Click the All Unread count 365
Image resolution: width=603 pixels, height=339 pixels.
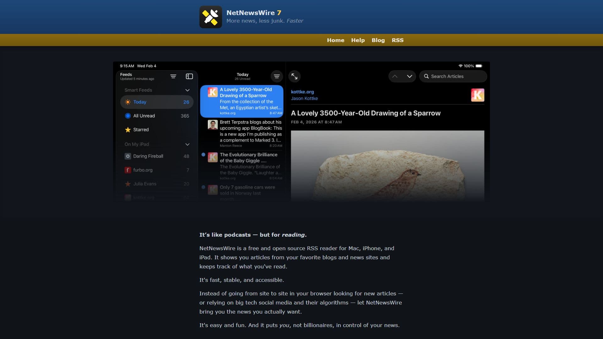point(185,116)
